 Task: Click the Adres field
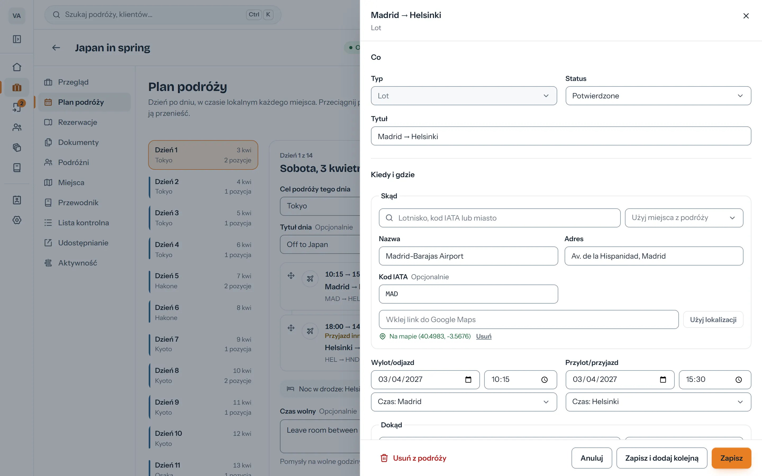pos(654,256)
